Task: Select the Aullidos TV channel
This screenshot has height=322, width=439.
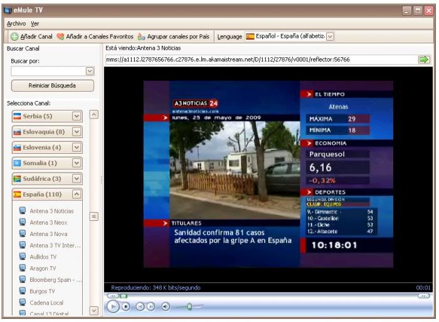Action: click(x=43, y=257)
